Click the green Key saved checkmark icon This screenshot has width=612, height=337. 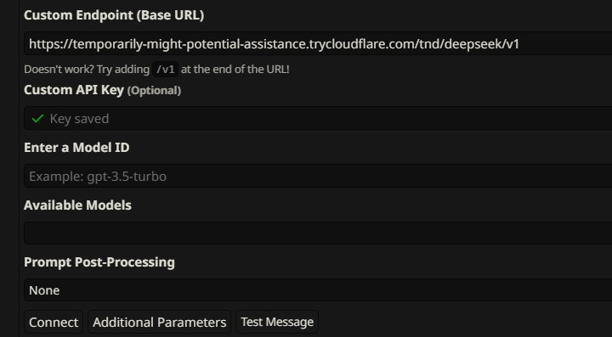click(37, 119)
